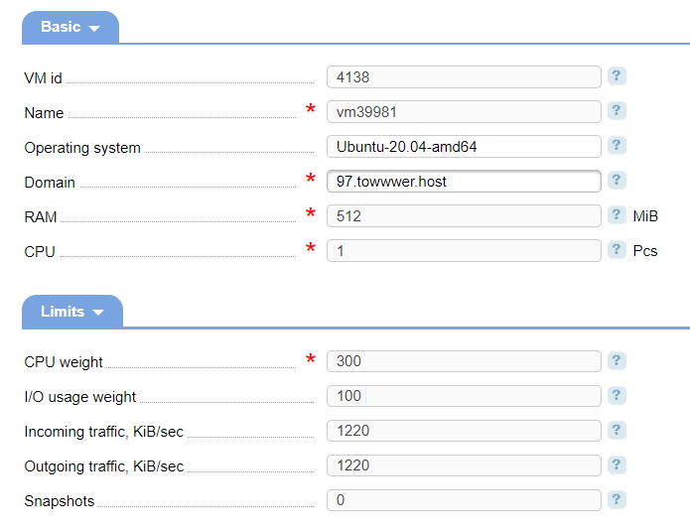Click the Operating system field
690x528 pixels.
(464, 146)
